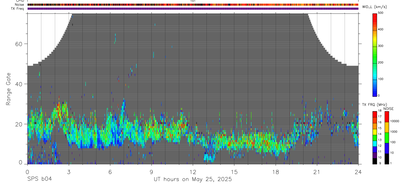Click the 18 MHz red TX FRQ swatch

click(375, 114)
